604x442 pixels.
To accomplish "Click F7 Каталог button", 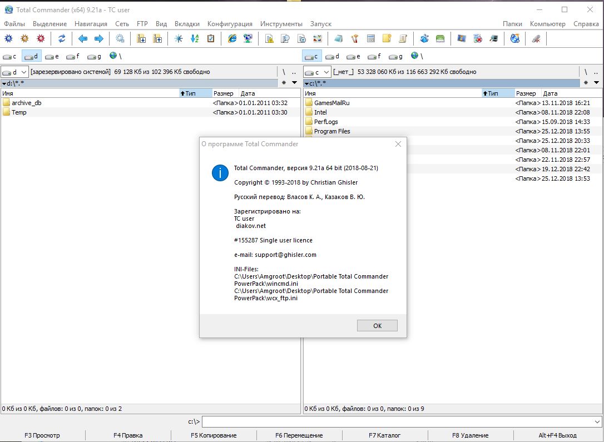I will coord(384,435).
